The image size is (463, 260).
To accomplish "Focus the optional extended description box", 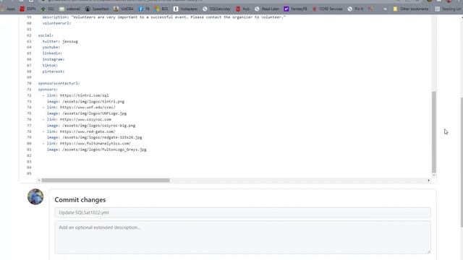I will click(242, 238).
